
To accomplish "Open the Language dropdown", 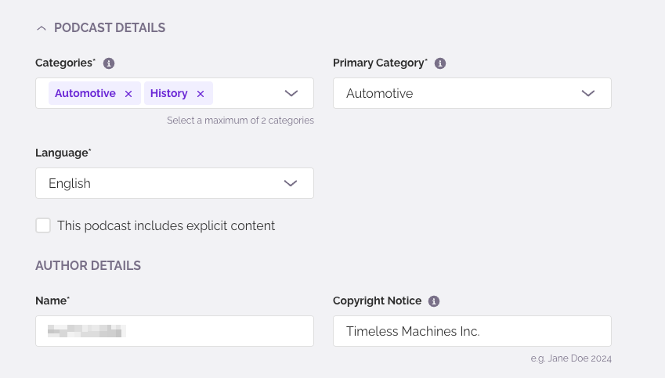I will [174, 183].
